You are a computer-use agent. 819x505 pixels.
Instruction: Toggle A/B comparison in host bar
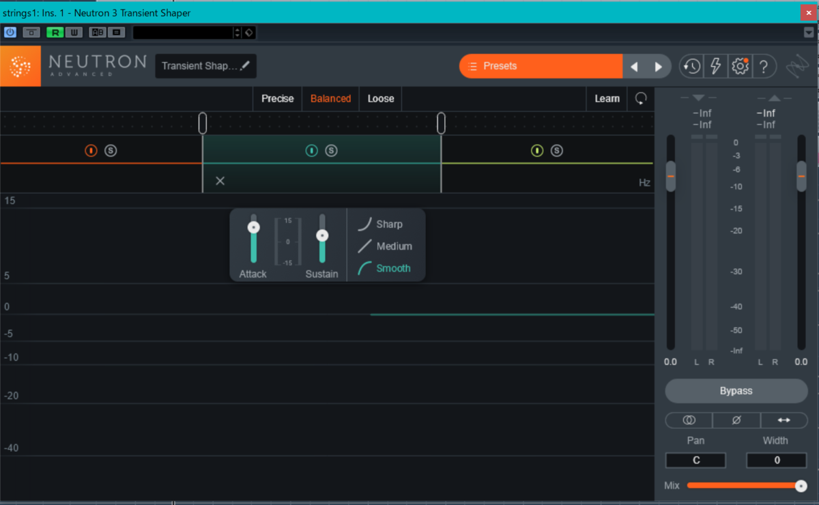[x=97, y=32]
